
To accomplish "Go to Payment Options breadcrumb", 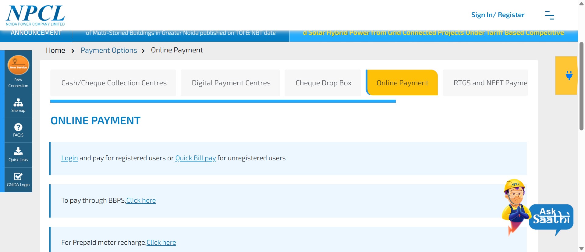I will click(x=109, y=50).
